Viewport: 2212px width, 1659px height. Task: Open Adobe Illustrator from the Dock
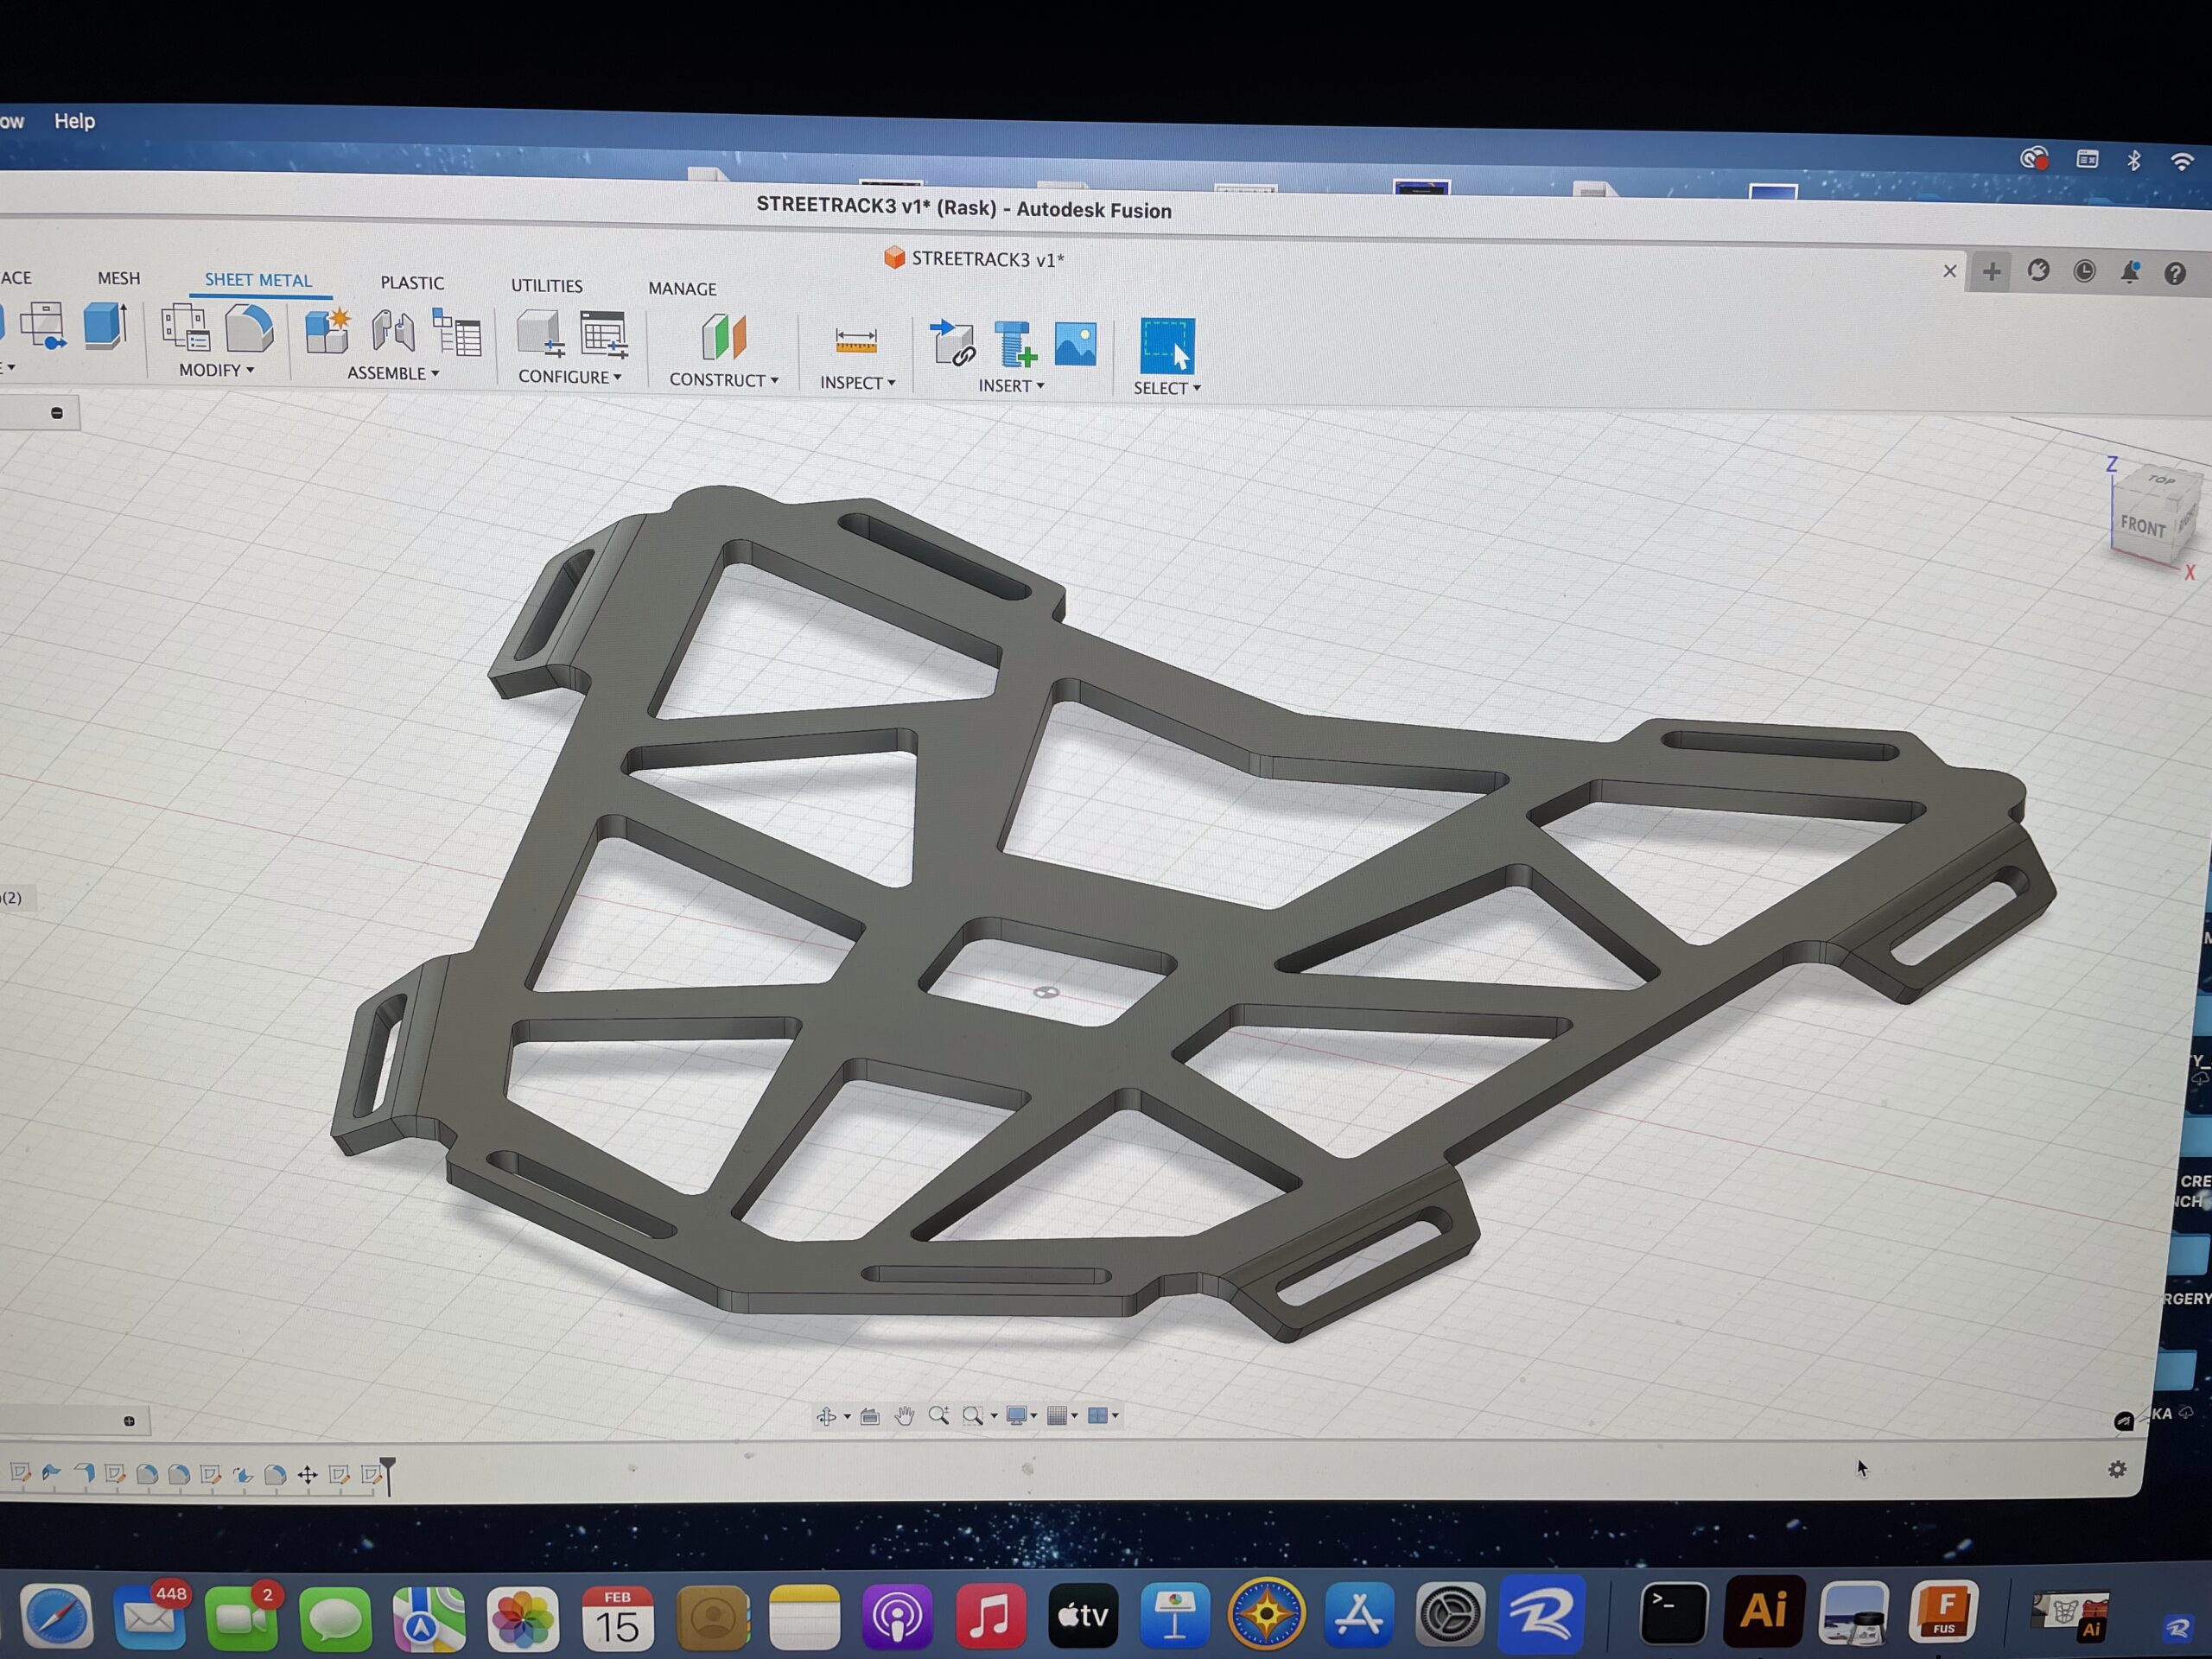[x=1764, y=1611]
